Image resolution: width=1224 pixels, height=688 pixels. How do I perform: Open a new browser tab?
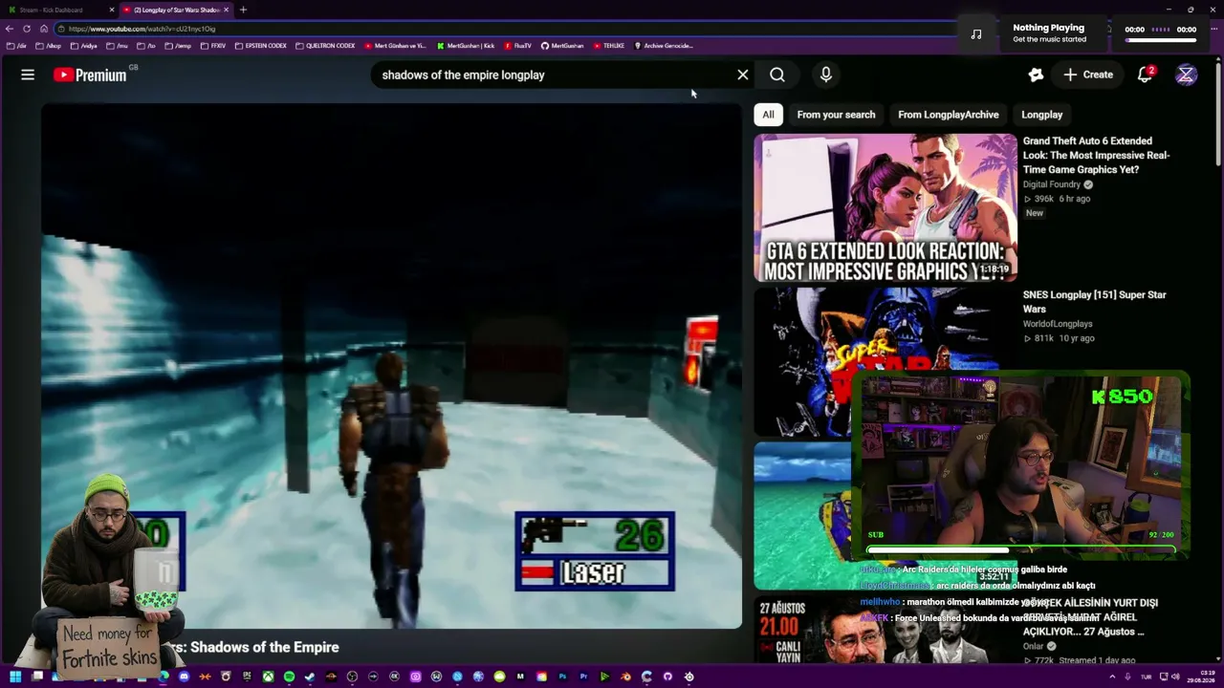pyautogui.click(x=243, y=10)
